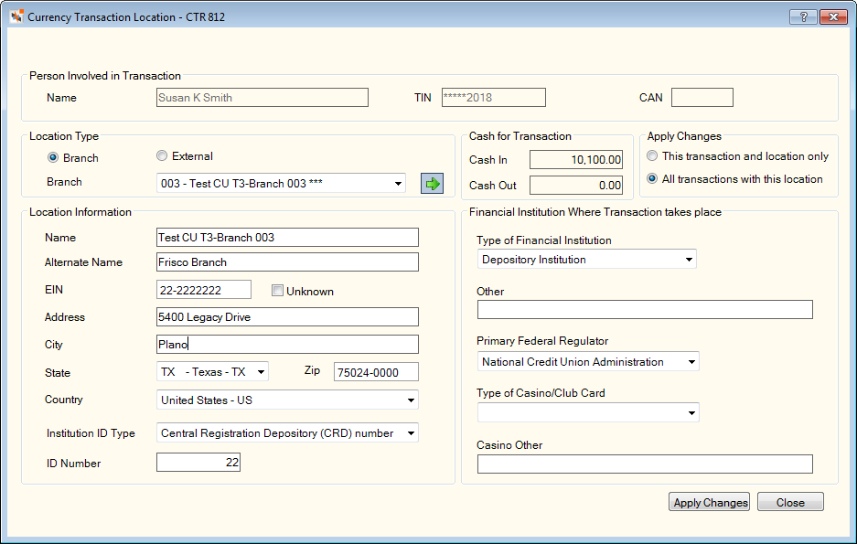Open help with the question mark button
Screen dimensions: 857x544
(803, 17)
